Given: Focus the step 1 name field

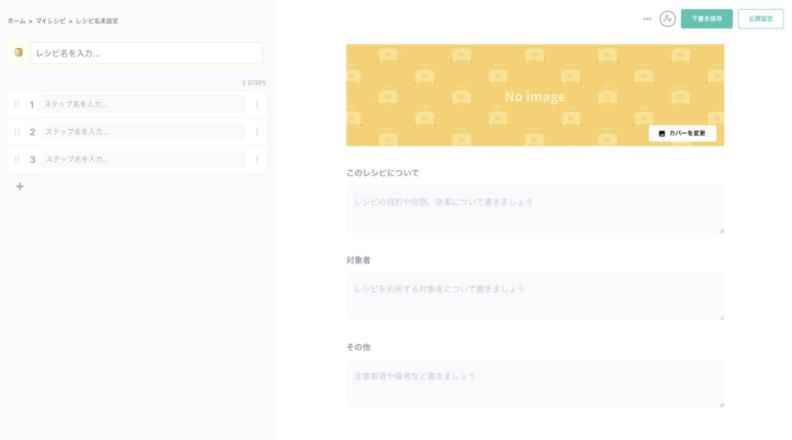Looking at the screenshot, I should pyautogui.click(x=142, y=104).
